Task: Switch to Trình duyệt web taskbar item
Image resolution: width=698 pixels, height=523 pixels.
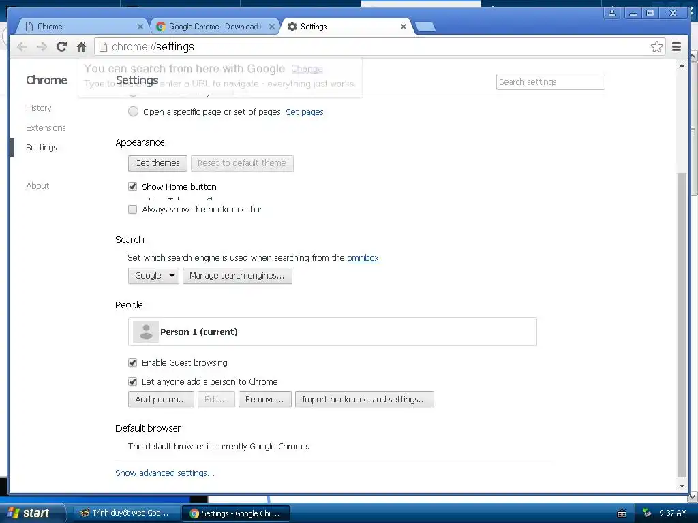Action: 126,513
